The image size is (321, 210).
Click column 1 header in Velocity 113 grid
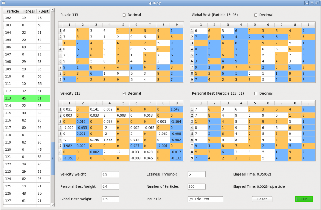click(69, 103)
